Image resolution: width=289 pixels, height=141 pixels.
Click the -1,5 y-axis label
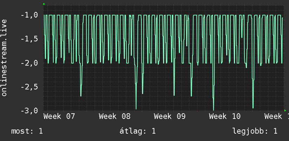coord(29,39)
